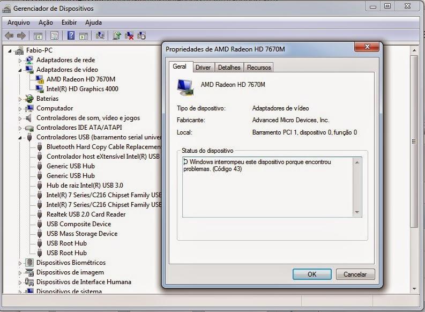Expand the Adaptadores de rede node
Viewport: 425px width, 312px height.
click(x=20, y=61)
